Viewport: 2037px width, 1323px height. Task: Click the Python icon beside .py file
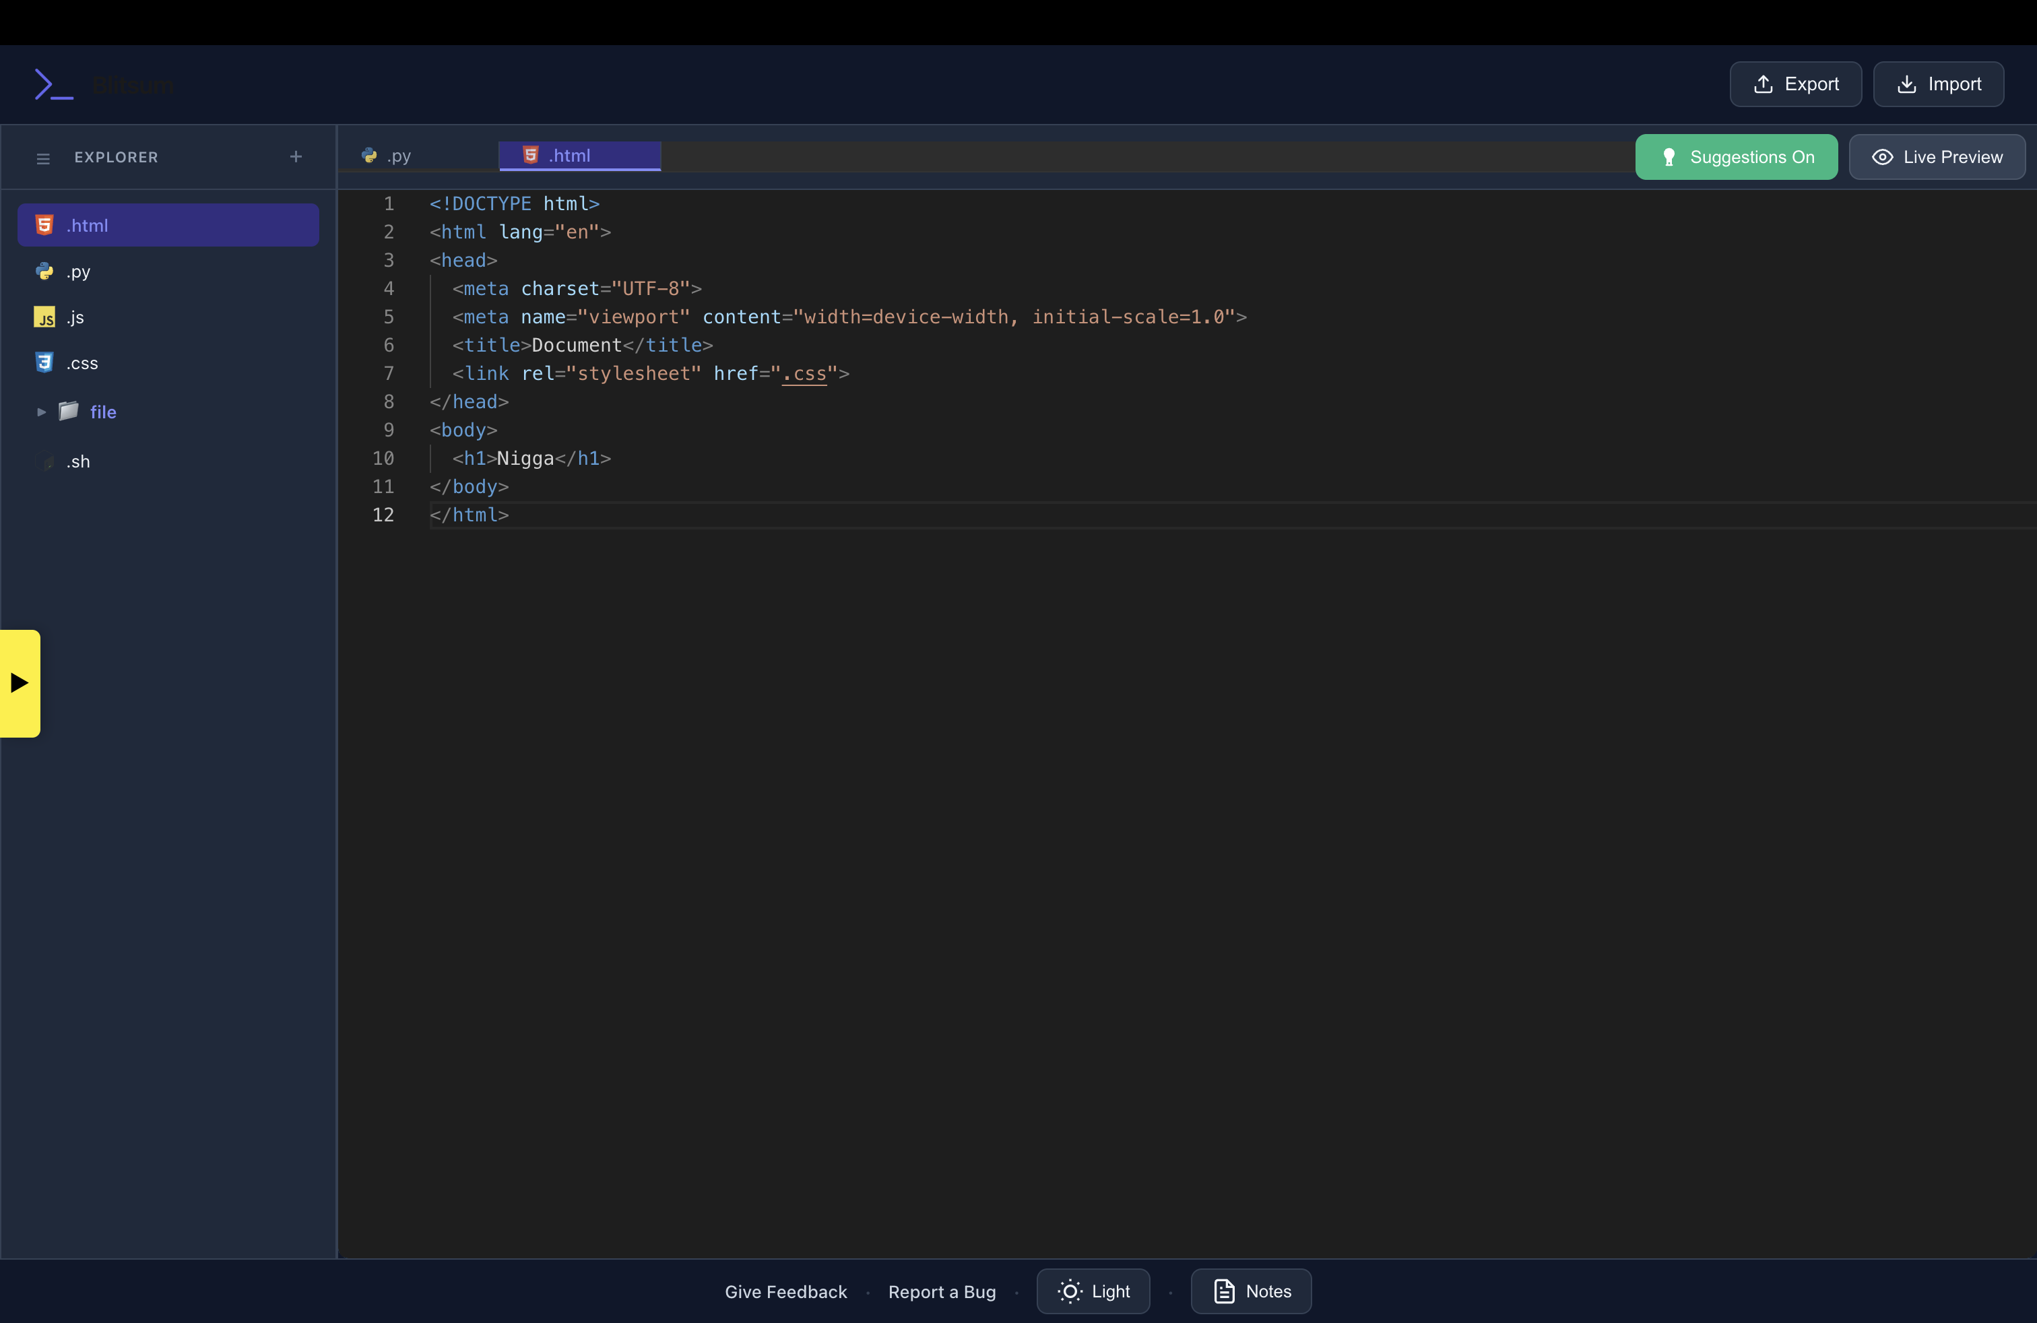click(x=44, y=271)
